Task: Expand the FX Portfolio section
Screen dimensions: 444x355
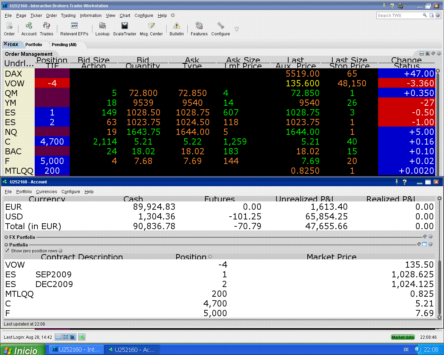Action: (x=6, y=237)
